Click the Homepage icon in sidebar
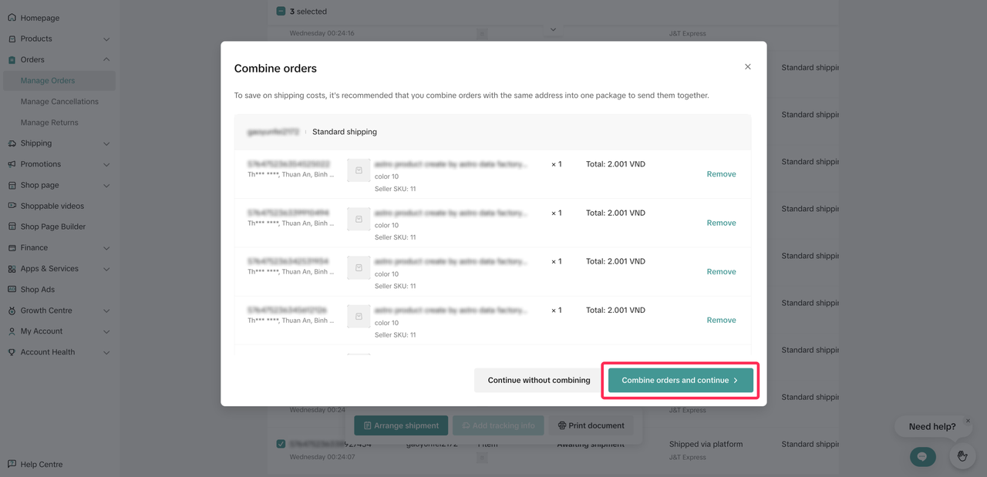This screenshot has width=987, height=477. click(x=12, y=18)
